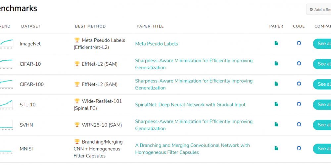Screen dimensions: 331x165
Task: Open the paper document icon for ImageNet
Action: 276,43
